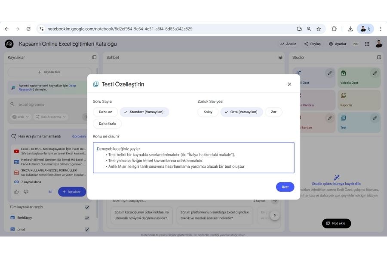Screen dimensions: 387x258
Task: Expand the Web source dropdown
Action: pyautogui.click(x=21, y=117)
